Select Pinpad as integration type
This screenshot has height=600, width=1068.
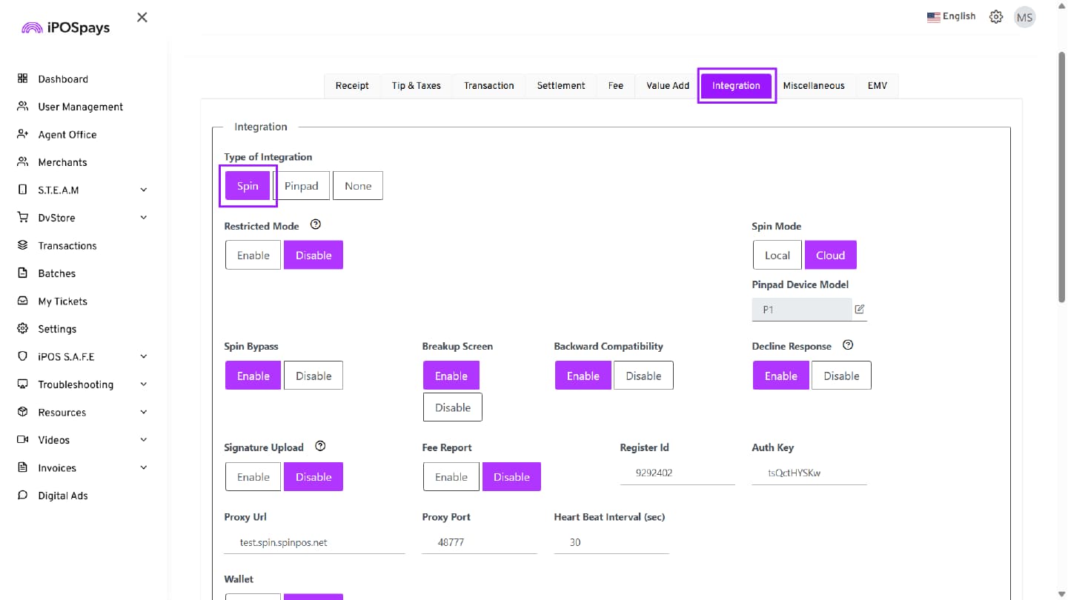point(301,186)
